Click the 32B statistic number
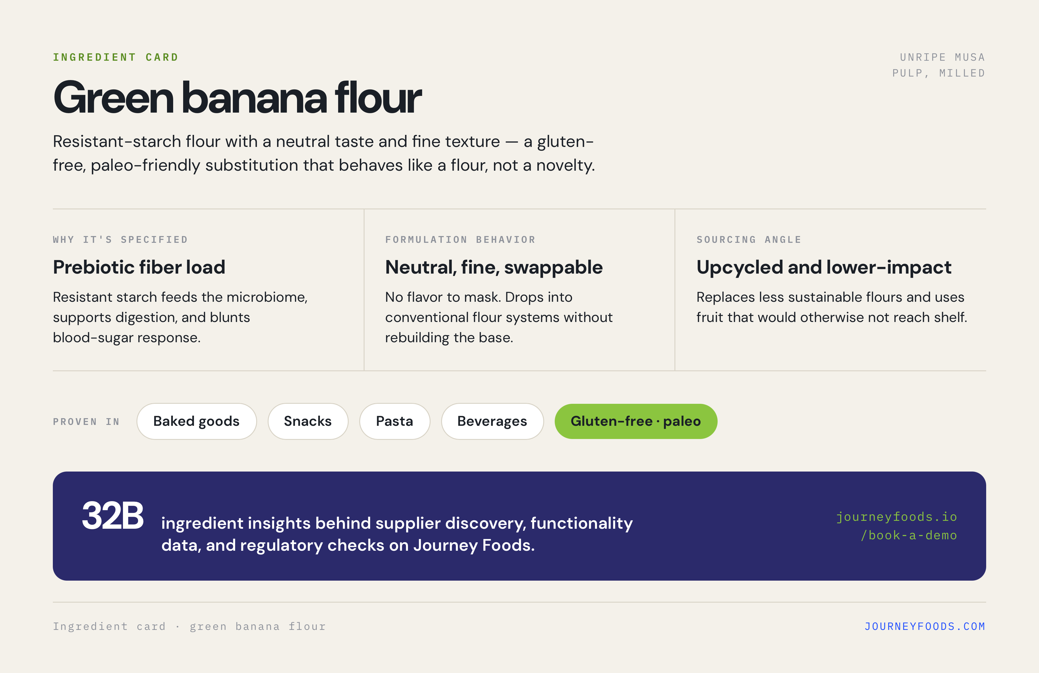This screenshot has height=673, width=1039. (113, 516)
